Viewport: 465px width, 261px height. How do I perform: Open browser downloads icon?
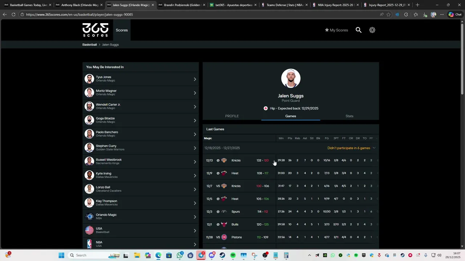coord(425,14)
